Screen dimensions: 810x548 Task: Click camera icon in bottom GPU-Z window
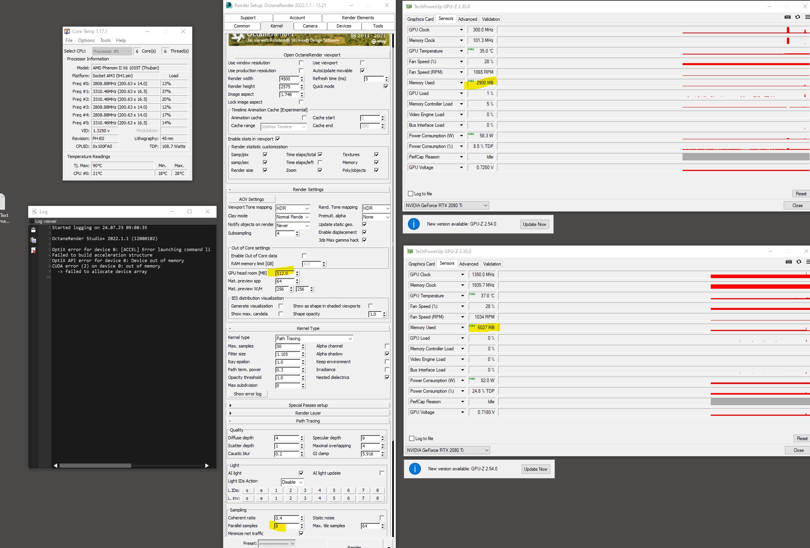pyautogui.click(x=788, y=262)
